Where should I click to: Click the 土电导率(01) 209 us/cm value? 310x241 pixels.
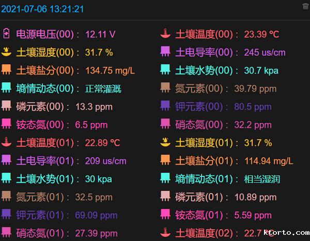[105, 161]
